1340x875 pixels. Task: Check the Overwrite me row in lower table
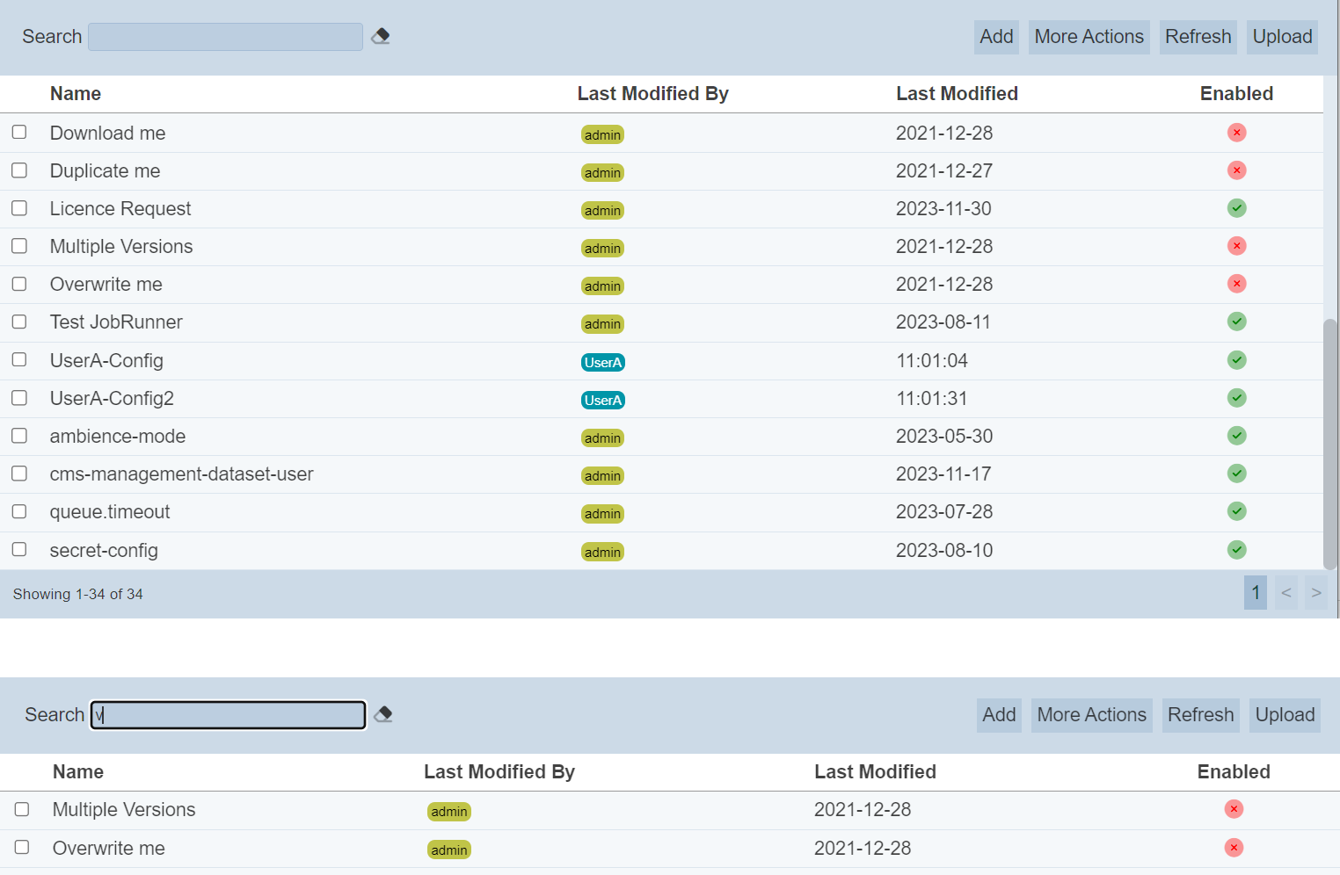(x=22, y=847)
